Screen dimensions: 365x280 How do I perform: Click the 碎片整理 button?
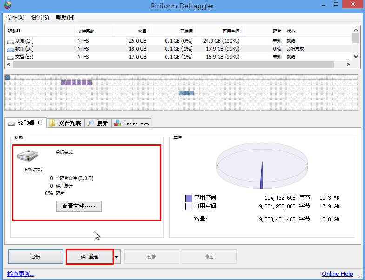pos(89,256)
